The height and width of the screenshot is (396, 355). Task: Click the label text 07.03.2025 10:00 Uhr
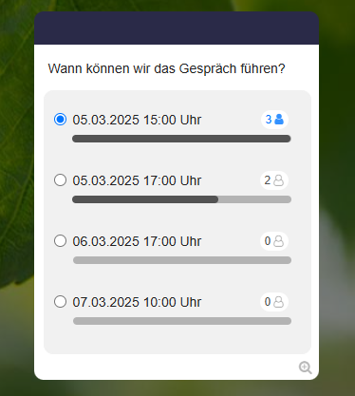pyautogui.click(x=137, y=302)
